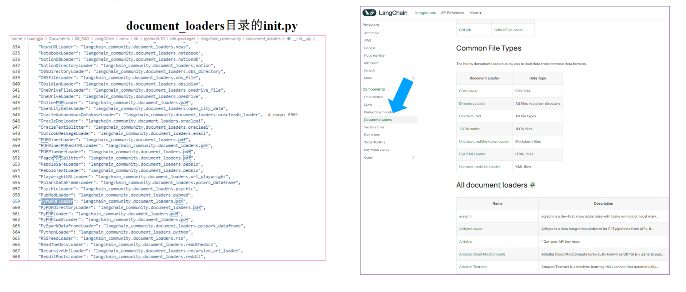Image resolution: width=686 pixels, height=292 pixels.
Task: Click site-packages in the breadcrumb
Action: [182, 39]
